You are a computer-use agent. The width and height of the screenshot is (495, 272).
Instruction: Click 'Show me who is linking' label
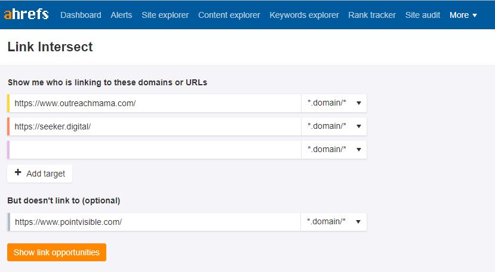point(107,82)
